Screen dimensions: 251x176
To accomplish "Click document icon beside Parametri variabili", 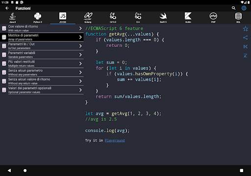I will point(4,55).
